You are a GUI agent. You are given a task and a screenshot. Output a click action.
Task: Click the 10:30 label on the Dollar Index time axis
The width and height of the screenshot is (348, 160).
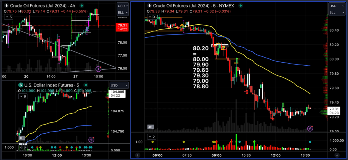(x=27, y=155)
